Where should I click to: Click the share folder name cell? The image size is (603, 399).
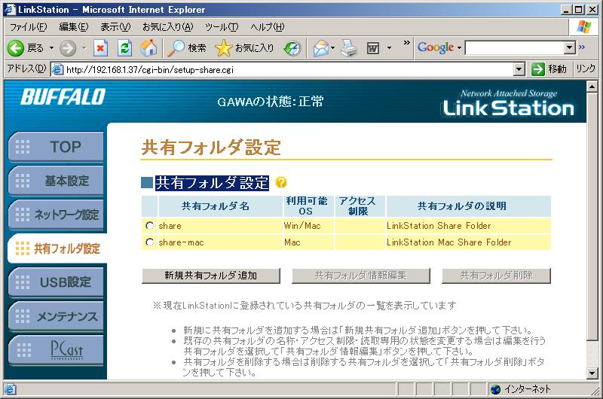(x=220, y=226)
